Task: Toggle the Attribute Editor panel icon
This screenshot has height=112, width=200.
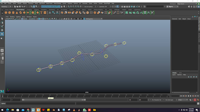Action: tap(194, 6)
